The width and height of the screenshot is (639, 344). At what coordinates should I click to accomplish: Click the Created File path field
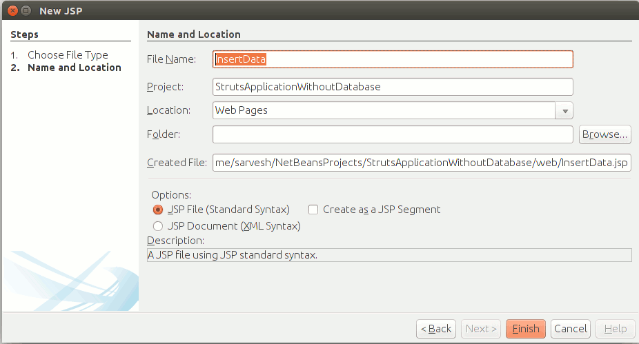click(422, 163)
